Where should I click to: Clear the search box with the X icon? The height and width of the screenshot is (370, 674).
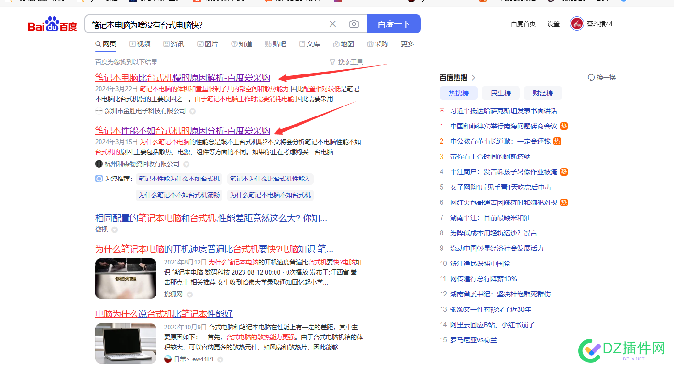coord(332,24)
